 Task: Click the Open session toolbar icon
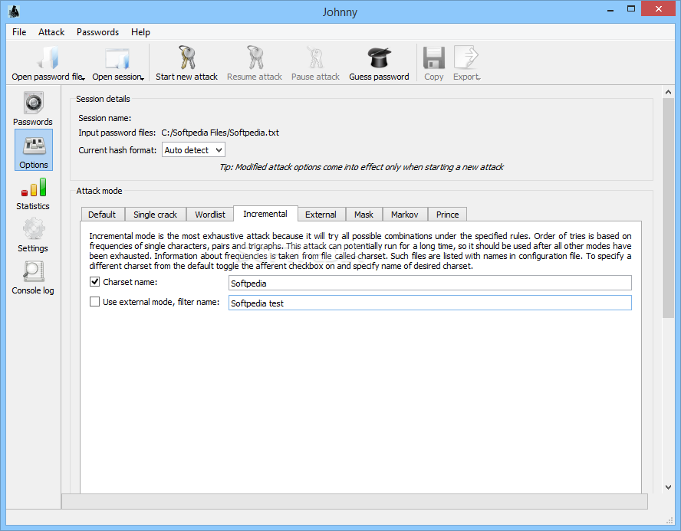[x=117, y=58]
